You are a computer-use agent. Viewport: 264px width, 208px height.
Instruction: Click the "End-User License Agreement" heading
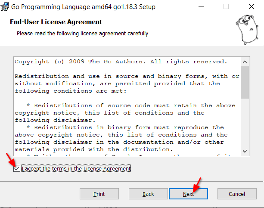tap(56, 22)
